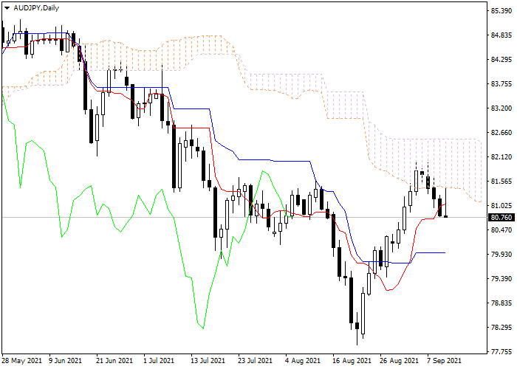Click the 26 Aug 2021 date label
This screenshot has height=369, width=517.
[400, 361]
